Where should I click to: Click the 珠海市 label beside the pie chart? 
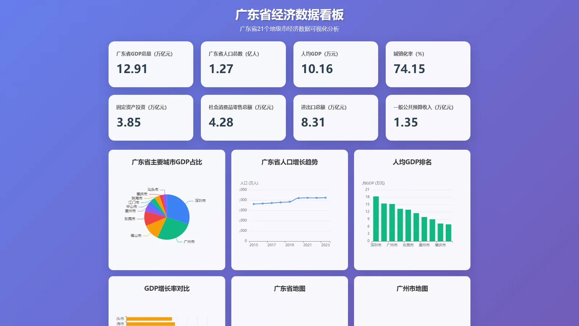point(137,198)
